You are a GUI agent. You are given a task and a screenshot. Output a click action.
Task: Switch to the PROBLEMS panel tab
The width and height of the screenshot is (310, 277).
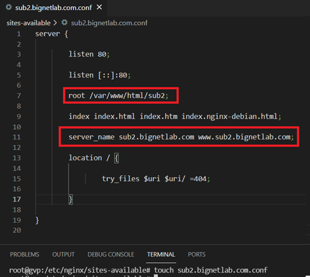click(25, 254)
